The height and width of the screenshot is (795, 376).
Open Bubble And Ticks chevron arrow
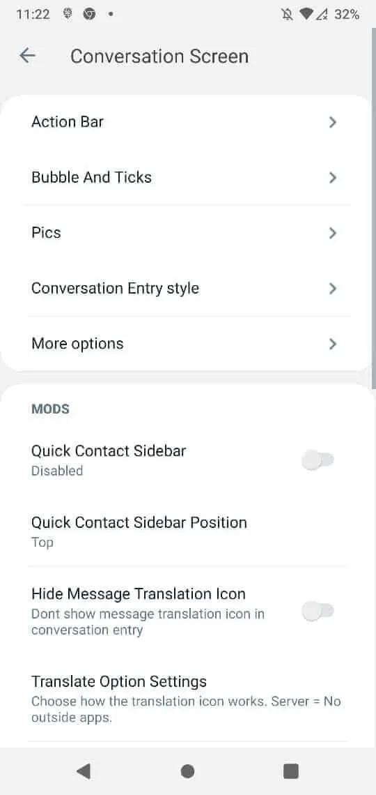click(x=332, y=177)
